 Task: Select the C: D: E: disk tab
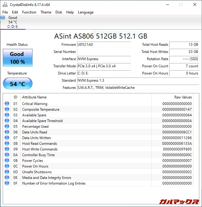(13, 26)
